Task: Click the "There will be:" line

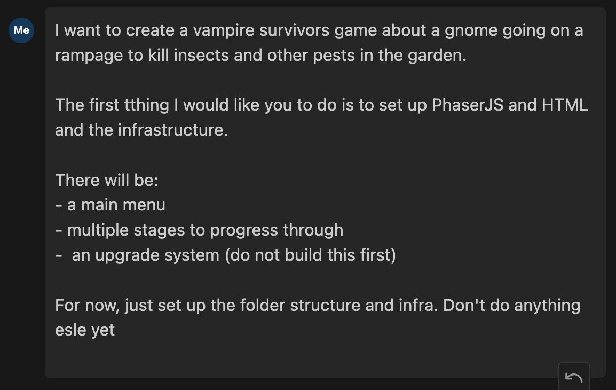Action: tap(106, 180)
